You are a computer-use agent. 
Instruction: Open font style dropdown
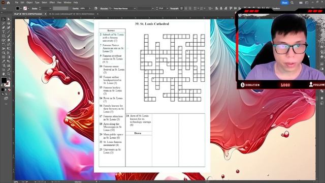(x=153, y=9)
